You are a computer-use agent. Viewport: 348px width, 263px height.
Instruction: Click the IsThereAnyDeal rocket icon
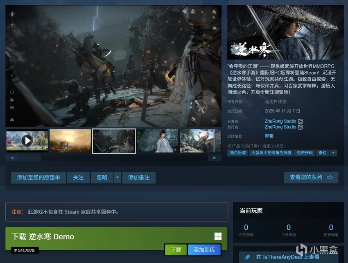[248, 257]
